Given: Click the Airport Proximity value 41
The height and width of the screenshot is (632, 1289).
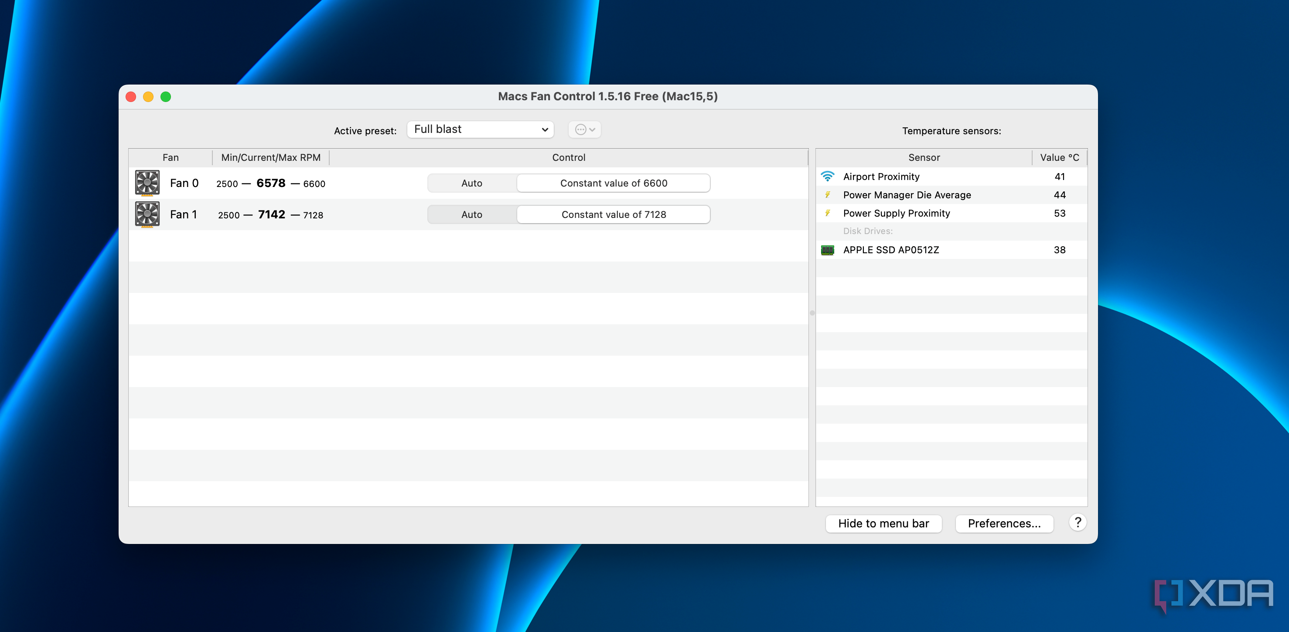Looking at the screenshot, I should [1059, 177].
